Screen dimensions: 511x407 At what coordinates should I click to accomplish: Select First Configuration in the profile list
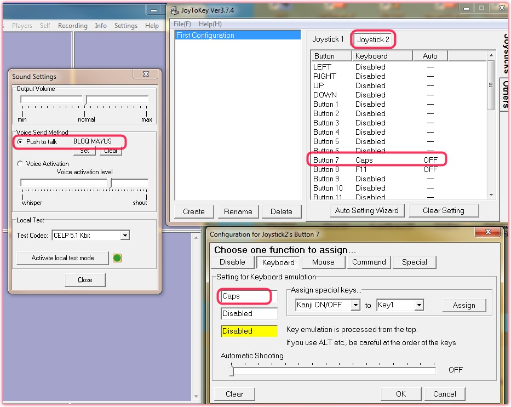[237, 35]
